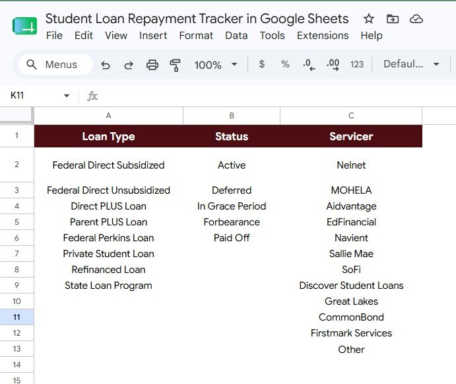
Task: Select the EdFinancial cell
Action: (x=351, y=222)
